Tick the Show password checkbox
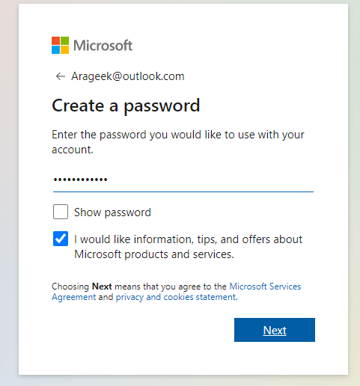 61,212
